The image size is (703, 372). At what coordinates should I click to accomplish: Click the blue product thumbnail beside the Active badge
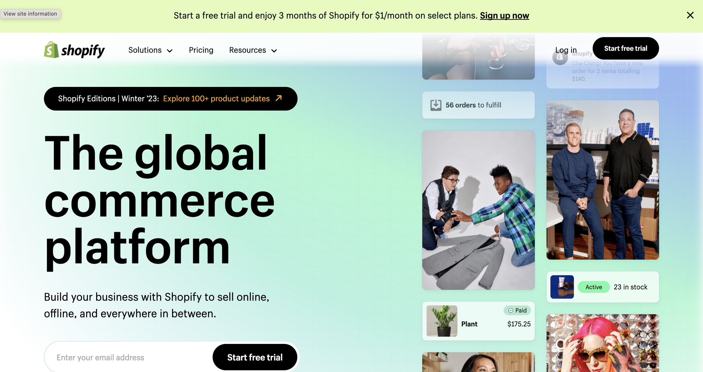pyautogui.click(x=562, y=287)
